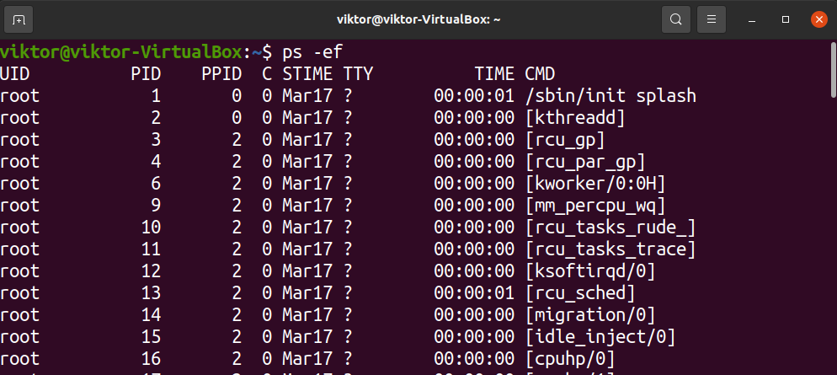Screen dimensions: 837x375
Task: Click the [mm_percpu_wq] process entry
Action: click(x=595, y=206)
